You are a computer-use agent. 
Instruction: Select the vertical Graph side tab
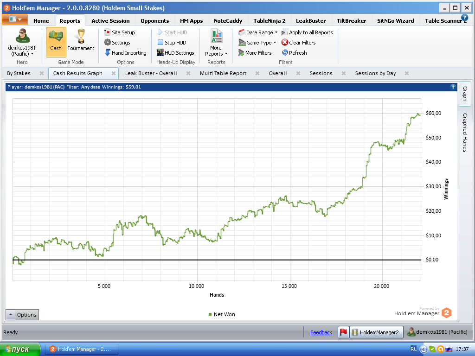point(465,94)
